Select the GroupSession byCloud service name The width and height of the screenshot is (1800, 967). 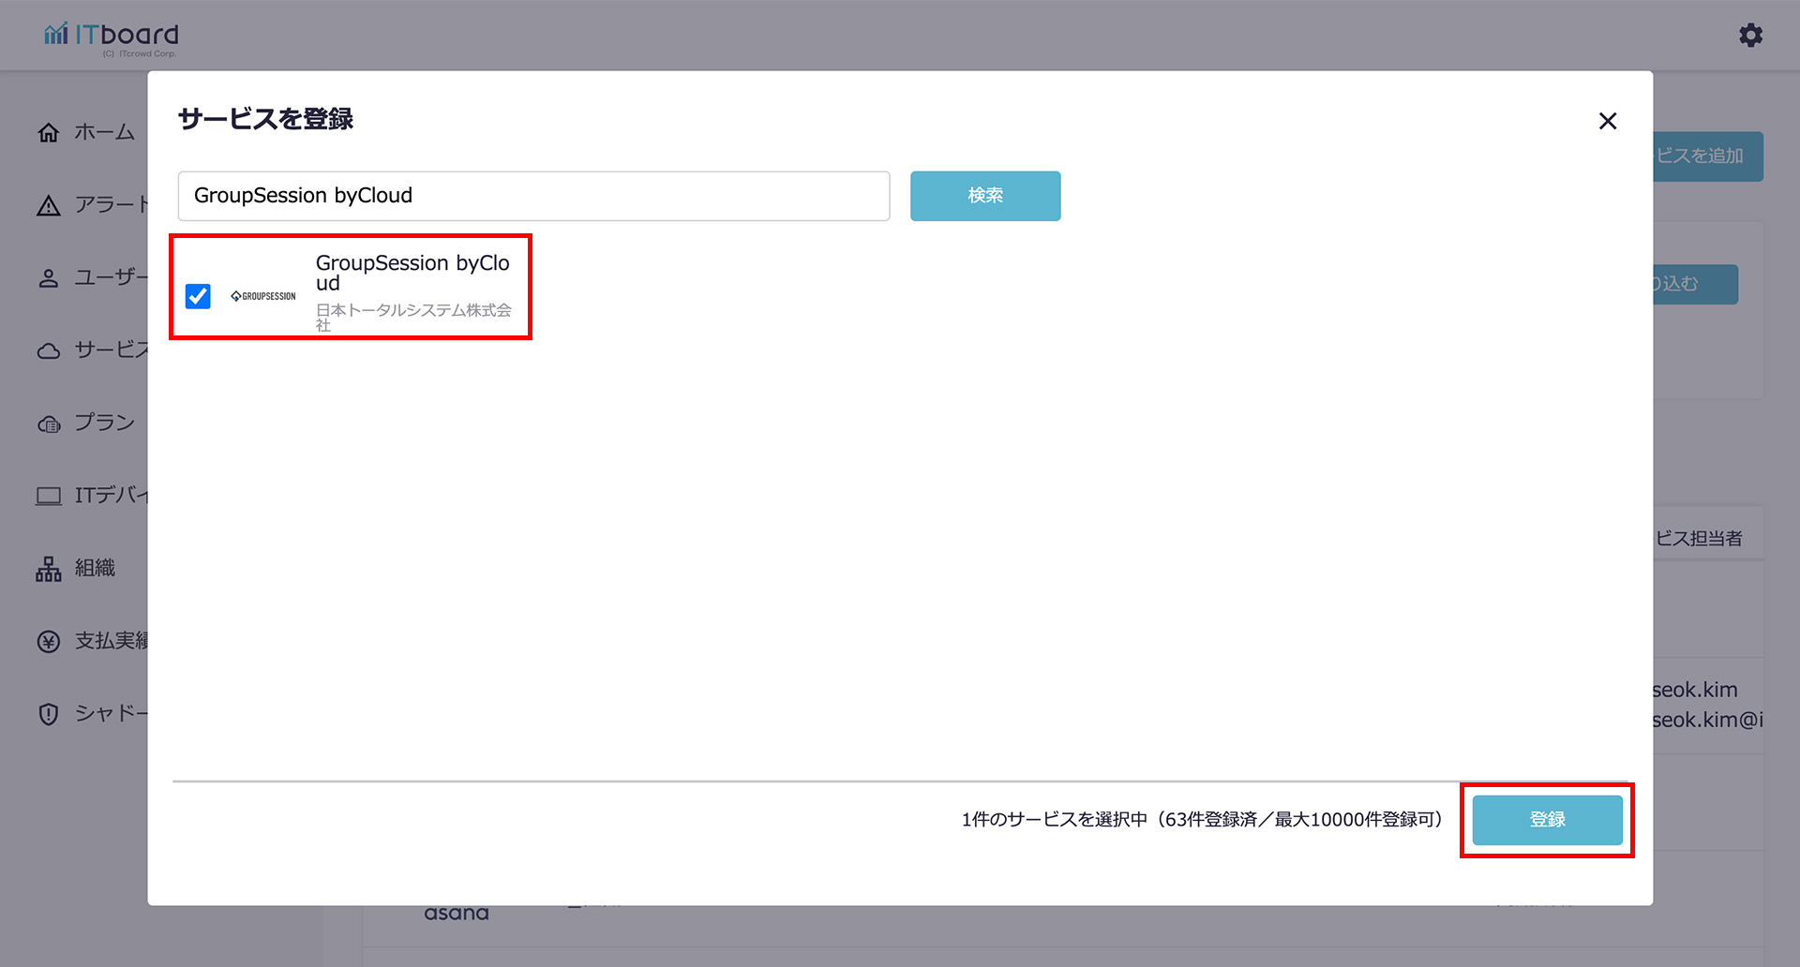point(412,273)
